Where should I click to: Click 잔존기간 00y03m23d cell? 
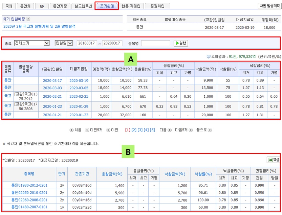82,207
